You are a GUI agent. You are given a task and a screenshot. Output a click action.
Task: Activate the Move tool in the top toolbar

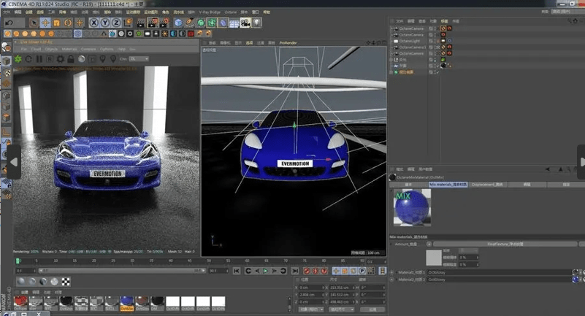[45, 23]
